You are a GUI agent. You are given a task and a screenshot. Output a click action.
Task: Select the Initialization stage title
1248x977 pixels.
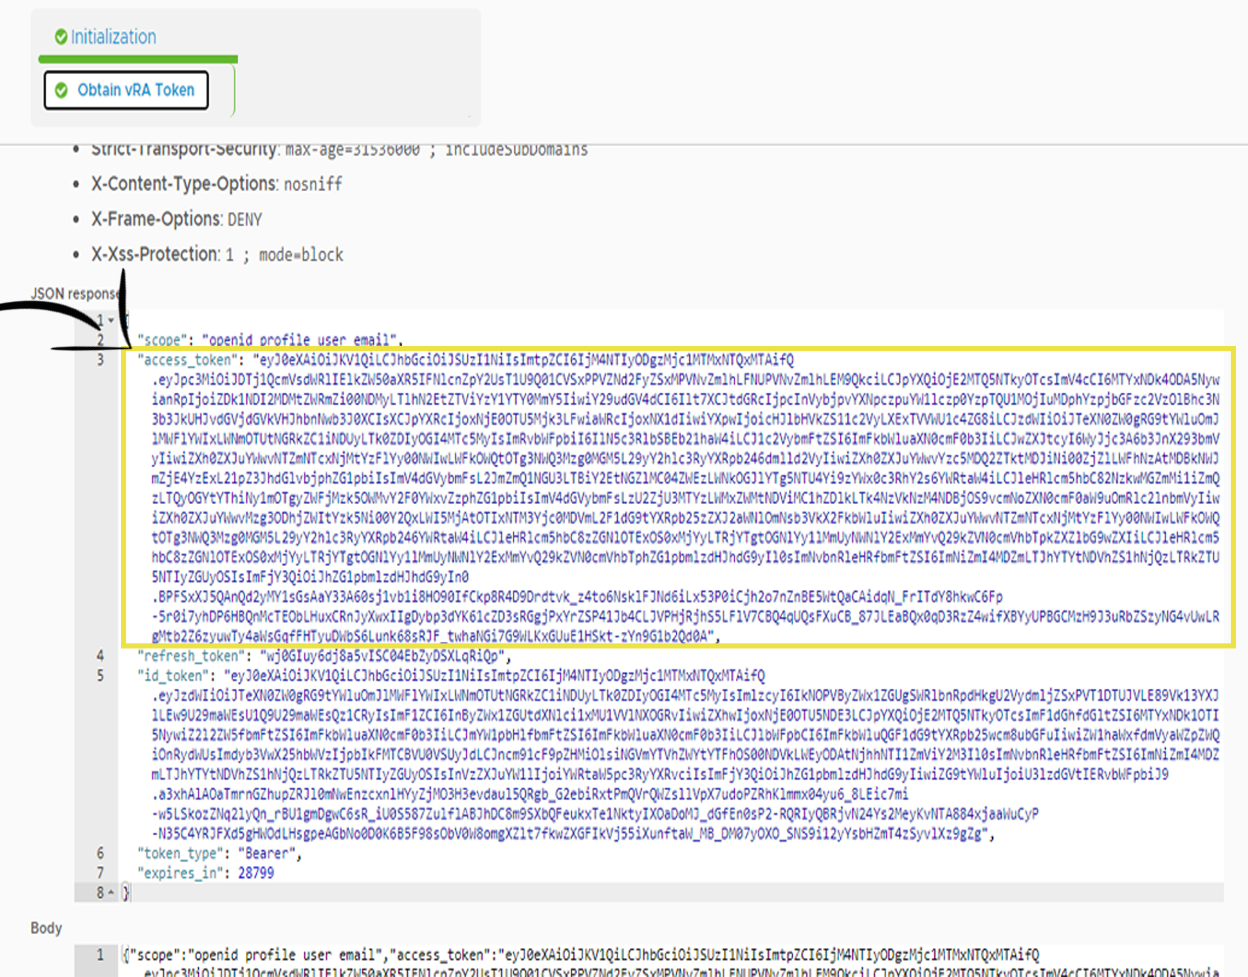(x=113, y=37)
